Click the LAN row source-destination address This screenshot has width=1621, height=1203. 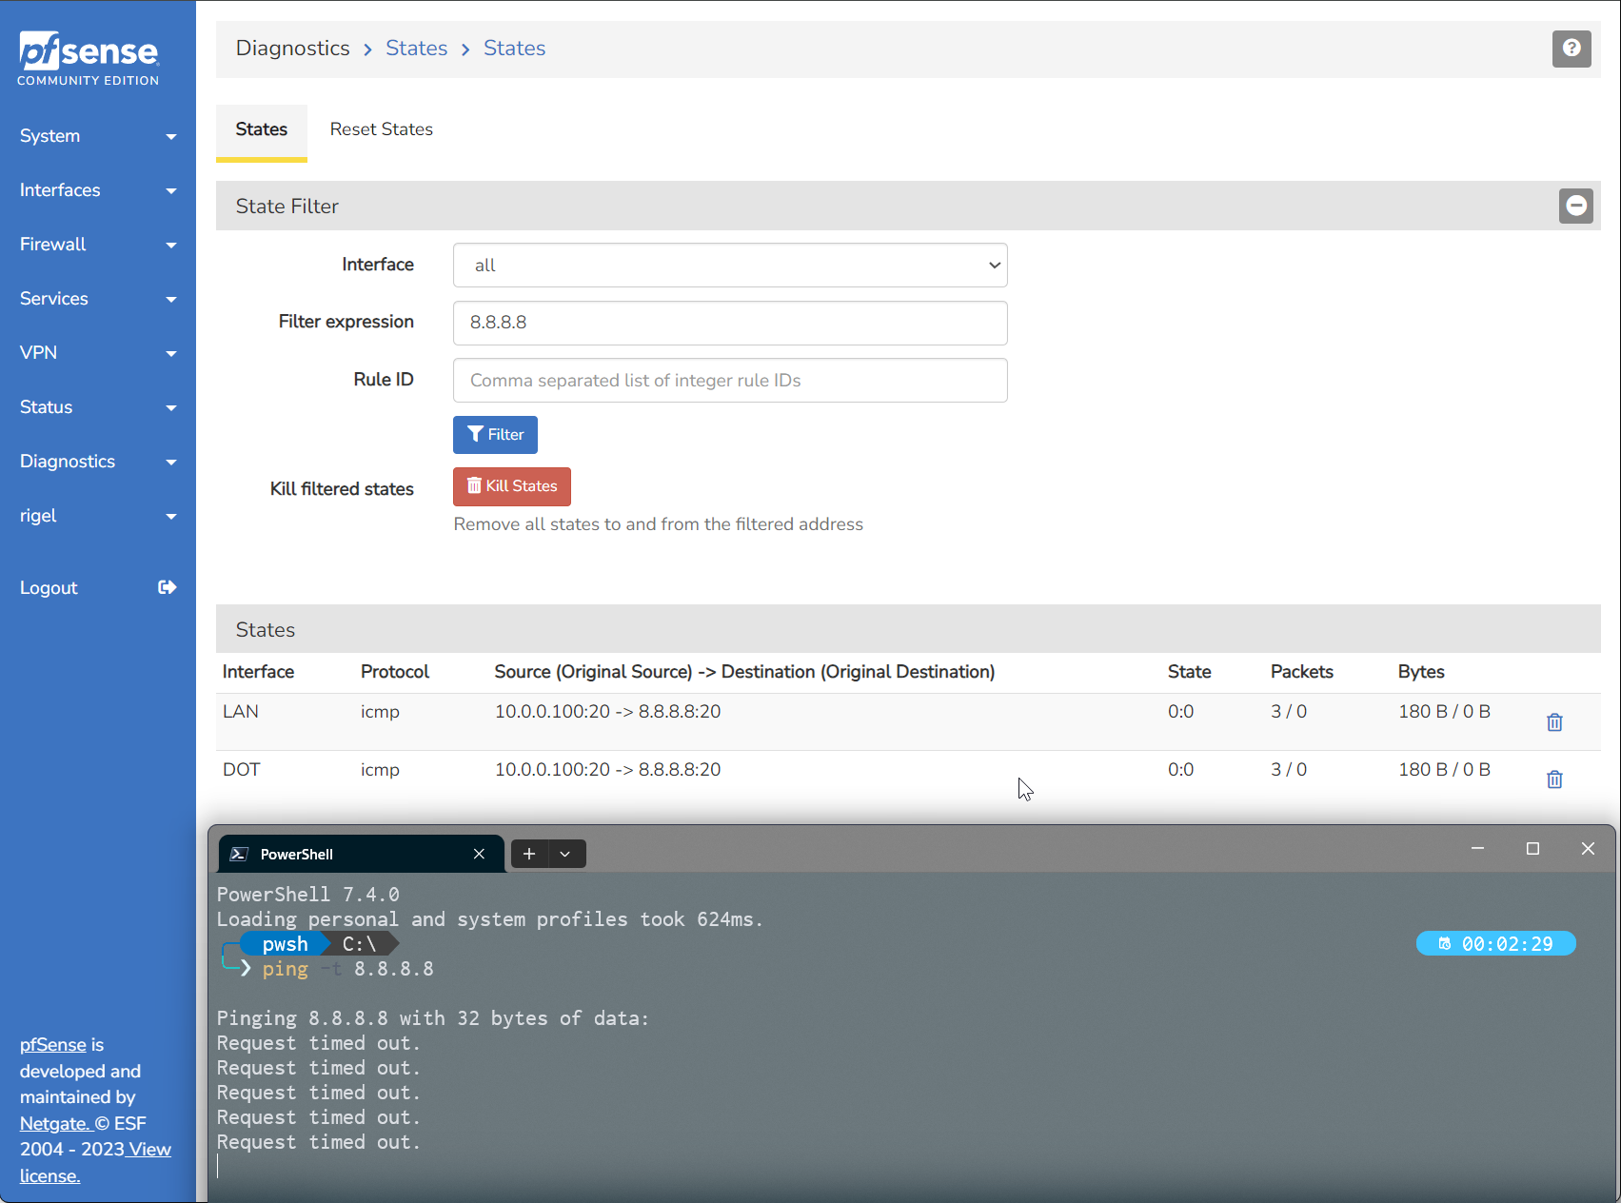(x=608, y=712)
